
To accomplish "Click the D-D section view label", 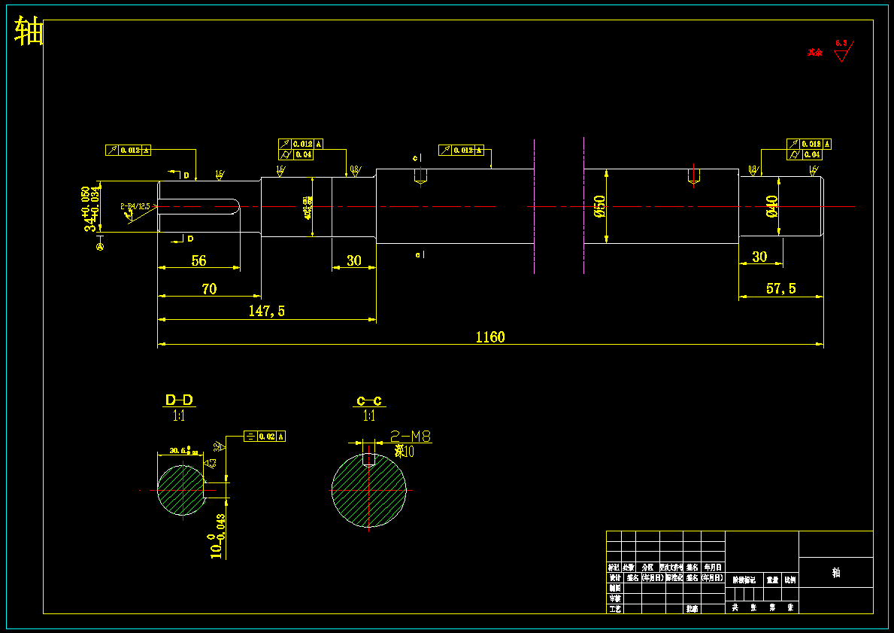I will 179,400.
